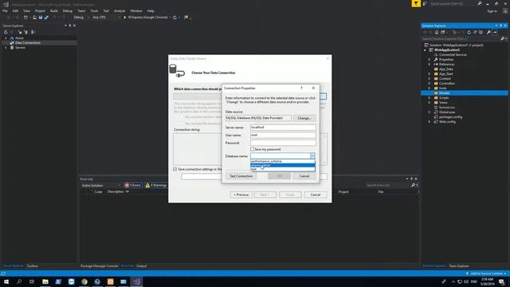
Task: Open the File menu
Action: click(6, 10)
